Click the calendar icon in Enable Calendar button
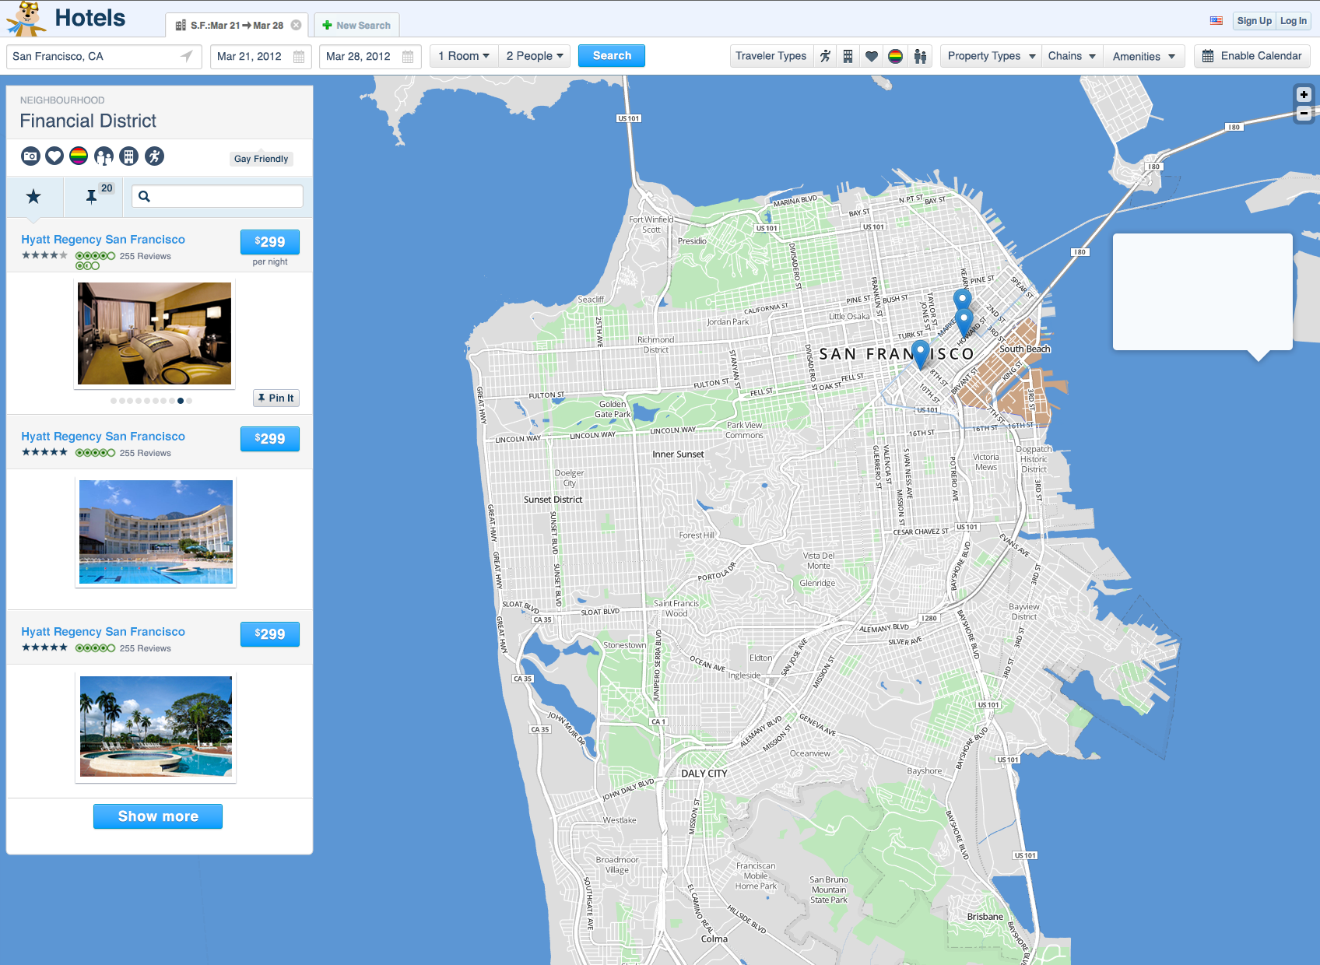1320x965 pixels. click(x=1208, y=56)
